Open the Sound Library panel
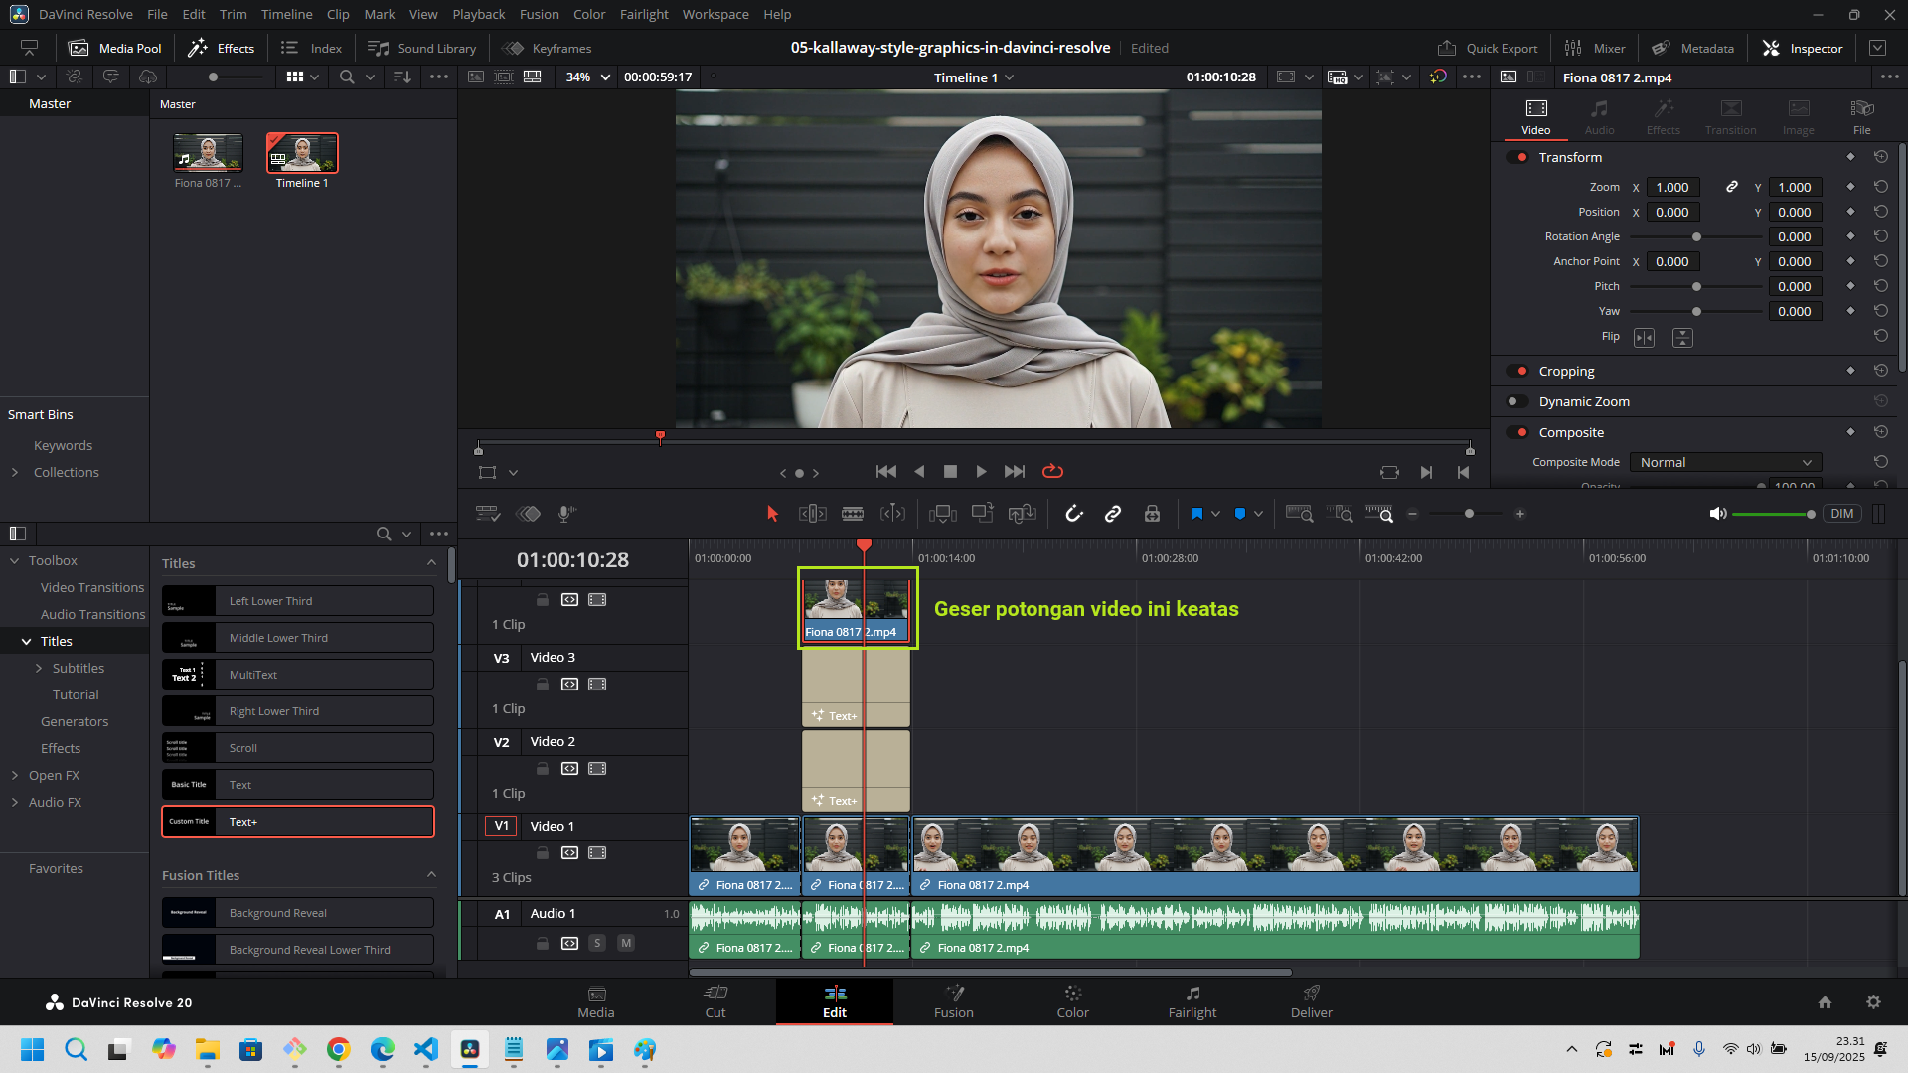1908x1073 pixels. pos(422,48)
